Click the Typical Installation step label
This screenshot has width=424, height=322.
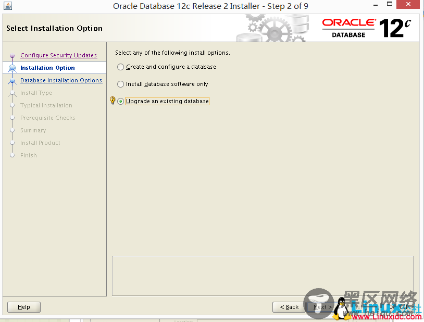[x=46, y=105]
